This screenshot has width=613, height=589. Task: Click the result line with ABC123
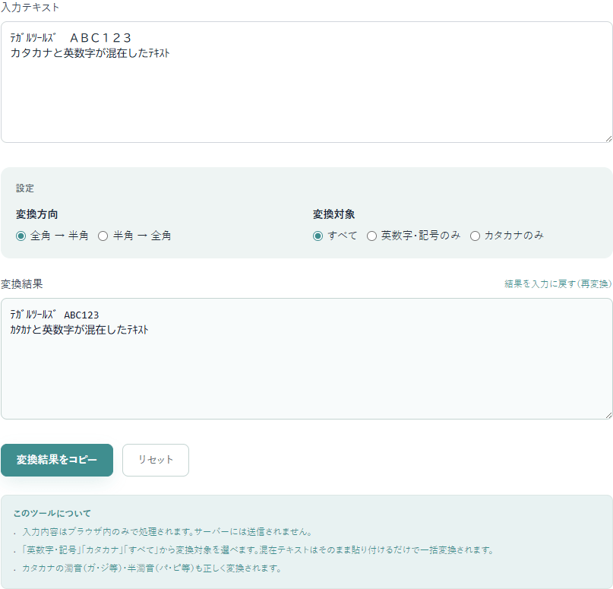click(x=55, y=315)
